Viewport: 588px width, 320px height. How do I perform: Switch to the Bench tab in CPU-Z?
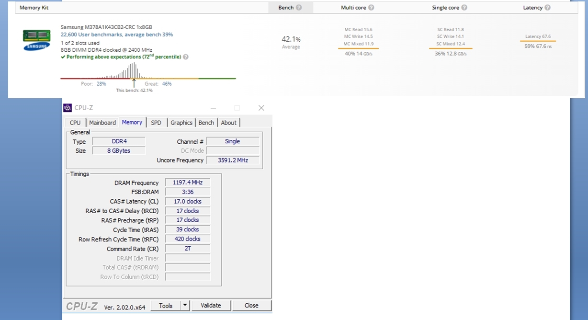206,123
